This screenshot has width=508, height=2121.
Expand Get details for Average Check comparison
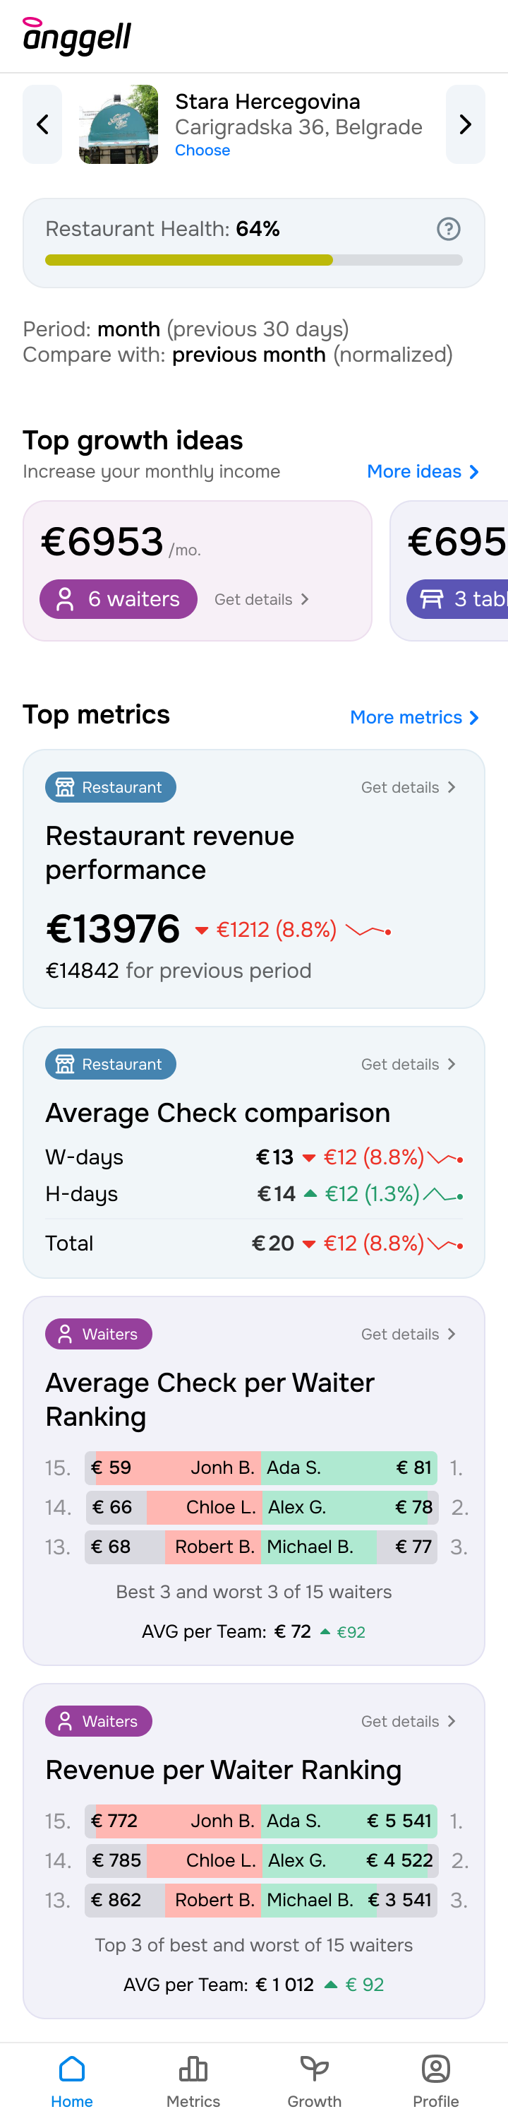click(408, 1064)
